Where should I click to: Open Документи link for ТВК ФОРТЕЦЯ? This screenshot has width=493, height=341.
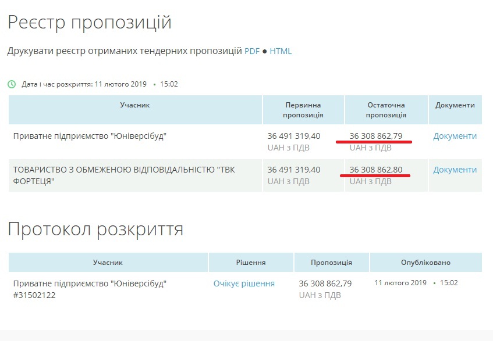[455, 170]
